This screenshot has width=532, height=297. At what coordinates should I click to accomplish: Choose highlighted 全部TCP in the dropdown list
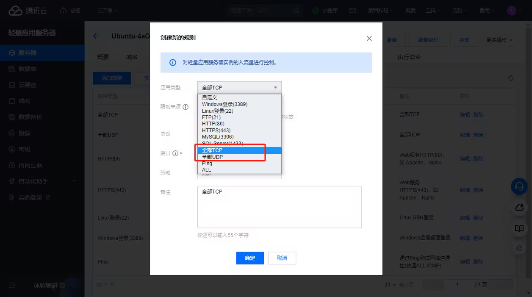pos(239,150)
